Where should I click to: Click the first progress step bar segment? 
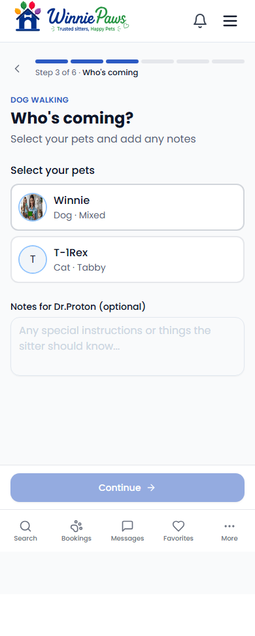(52, 61)
